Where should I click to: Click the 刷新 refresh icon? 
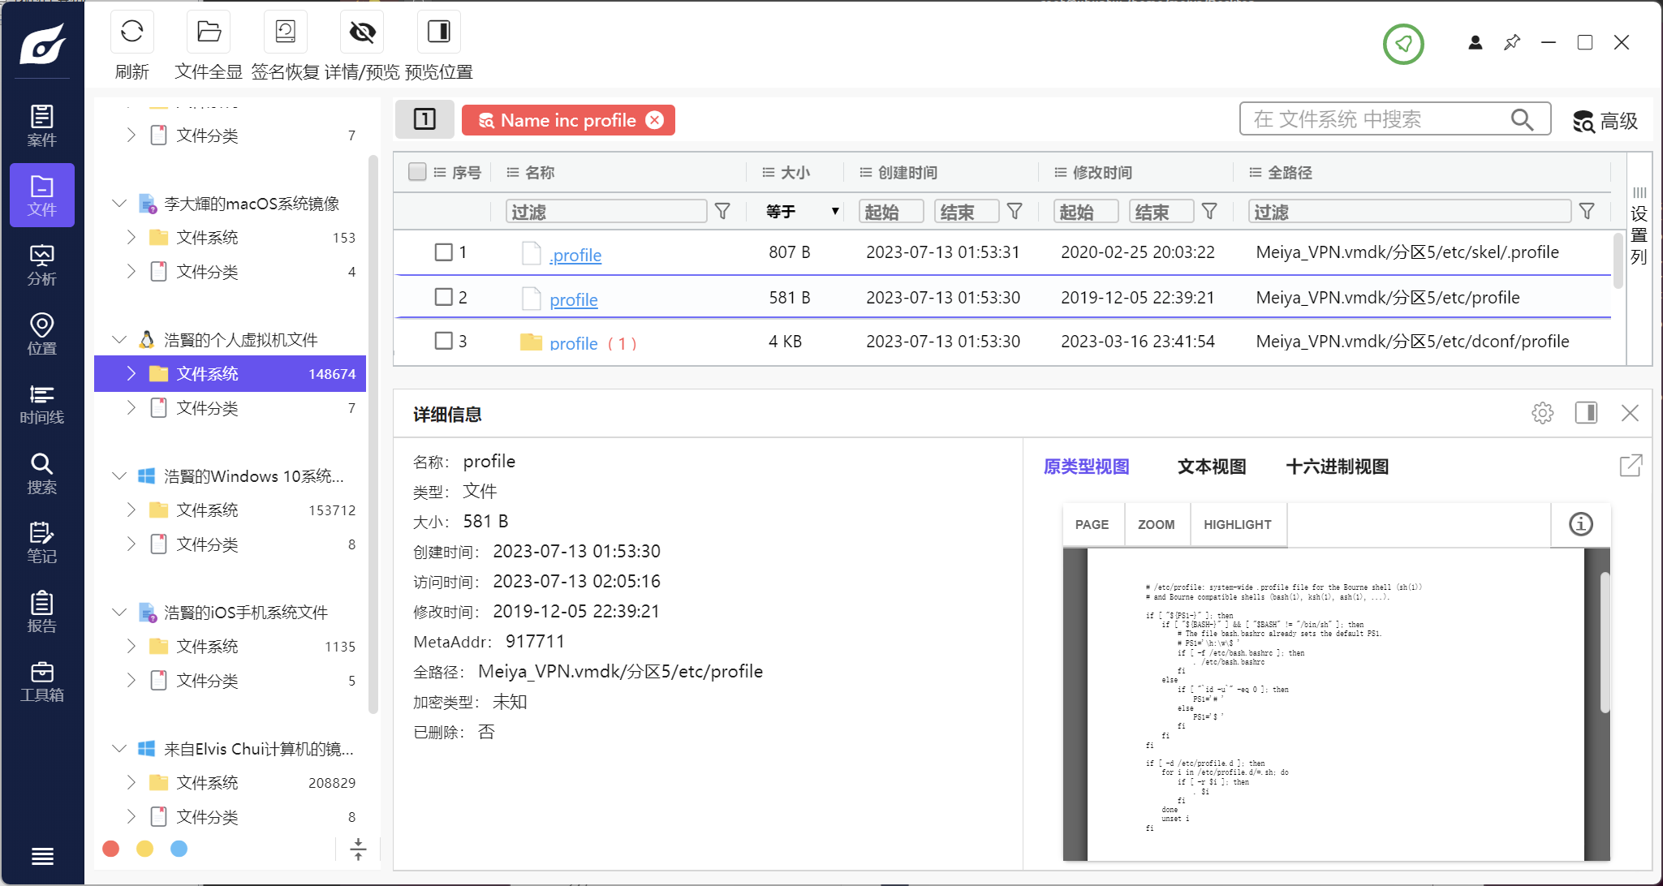(x=131, y=32)
